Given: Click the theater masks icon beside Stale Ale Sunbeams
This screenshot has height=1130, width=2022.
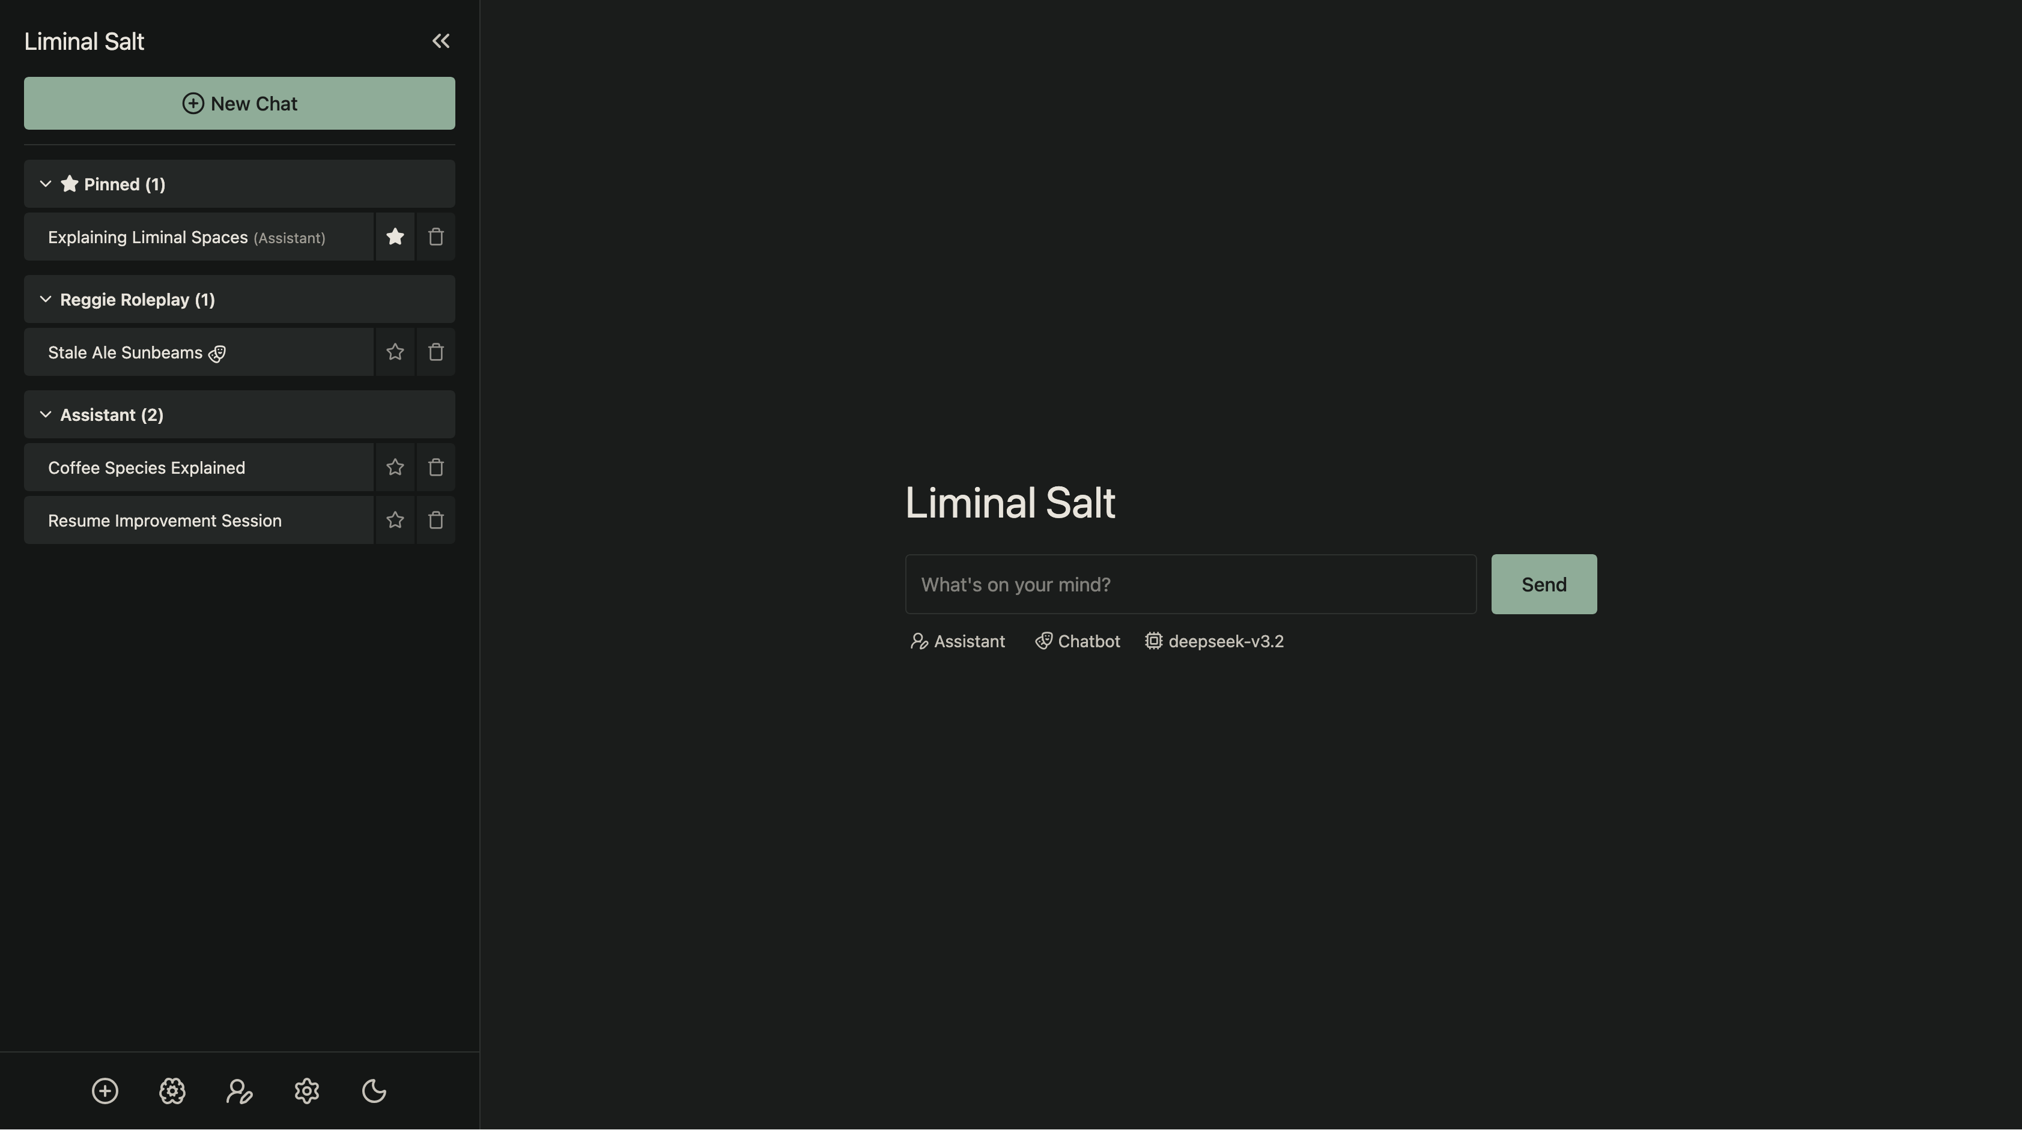Looking at the screenshot, I should (x=217, y=354).
